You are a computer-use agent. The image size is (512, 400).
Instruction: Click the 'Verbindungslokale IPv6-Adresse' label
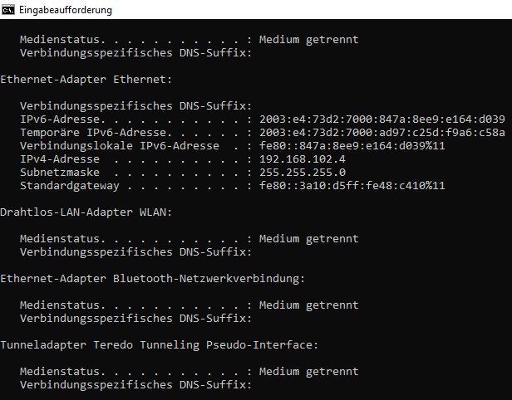coord(120,146)
